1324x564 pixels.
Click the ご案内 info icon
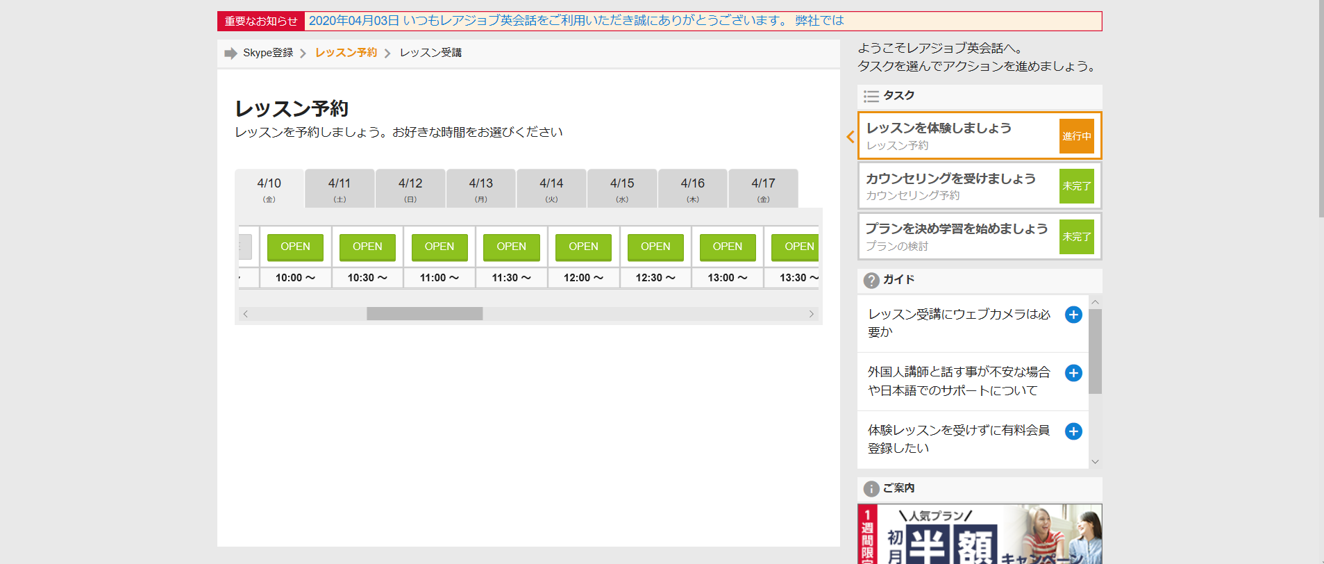tap(871, 488)
